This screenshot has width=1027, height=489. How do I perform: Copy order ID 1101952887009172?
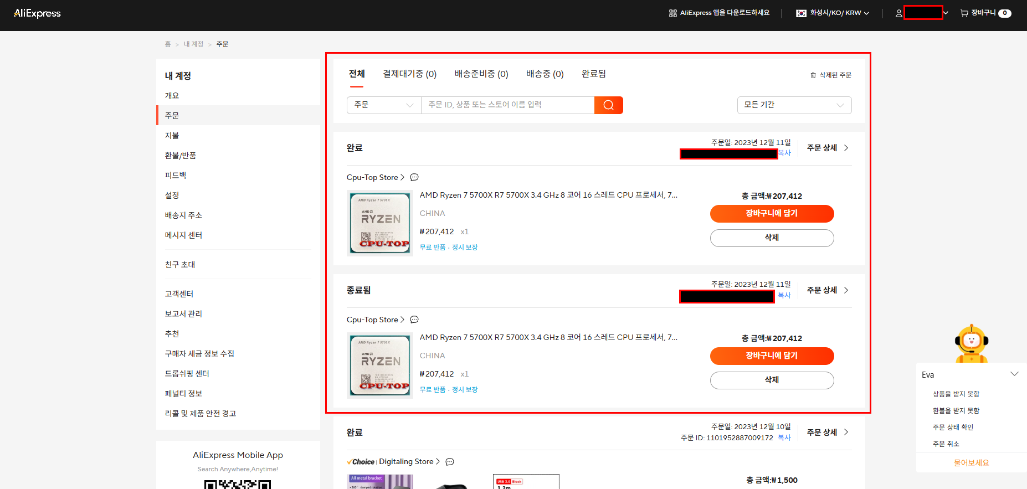point(784,437)
